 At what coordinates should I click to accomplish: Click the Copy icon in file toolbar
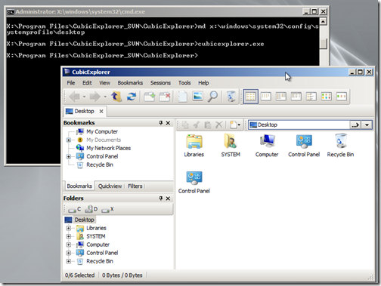click(185, 125)
